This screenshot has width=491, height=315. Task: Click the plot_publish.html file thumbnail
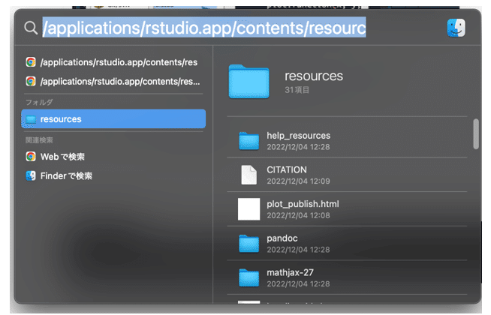(x=249, y=209)
